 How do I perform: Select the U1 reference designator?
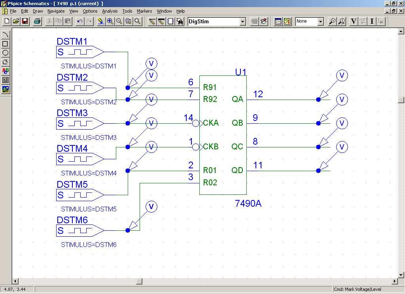241,72
